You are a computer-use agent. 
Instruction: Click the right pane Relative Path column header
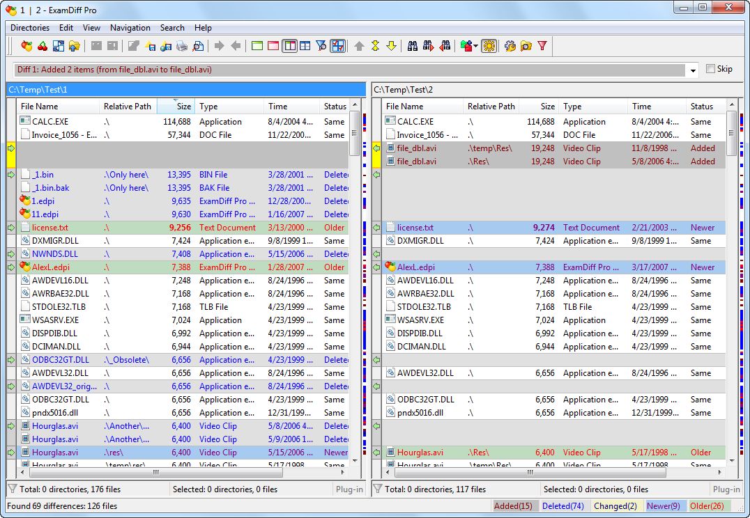(x=491, y=106)
